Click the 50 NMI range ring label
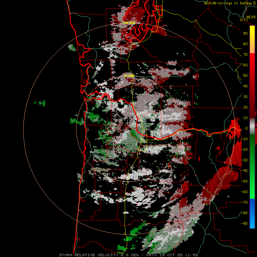Screen dimensions: 257x257 click(x=129, y=76)
